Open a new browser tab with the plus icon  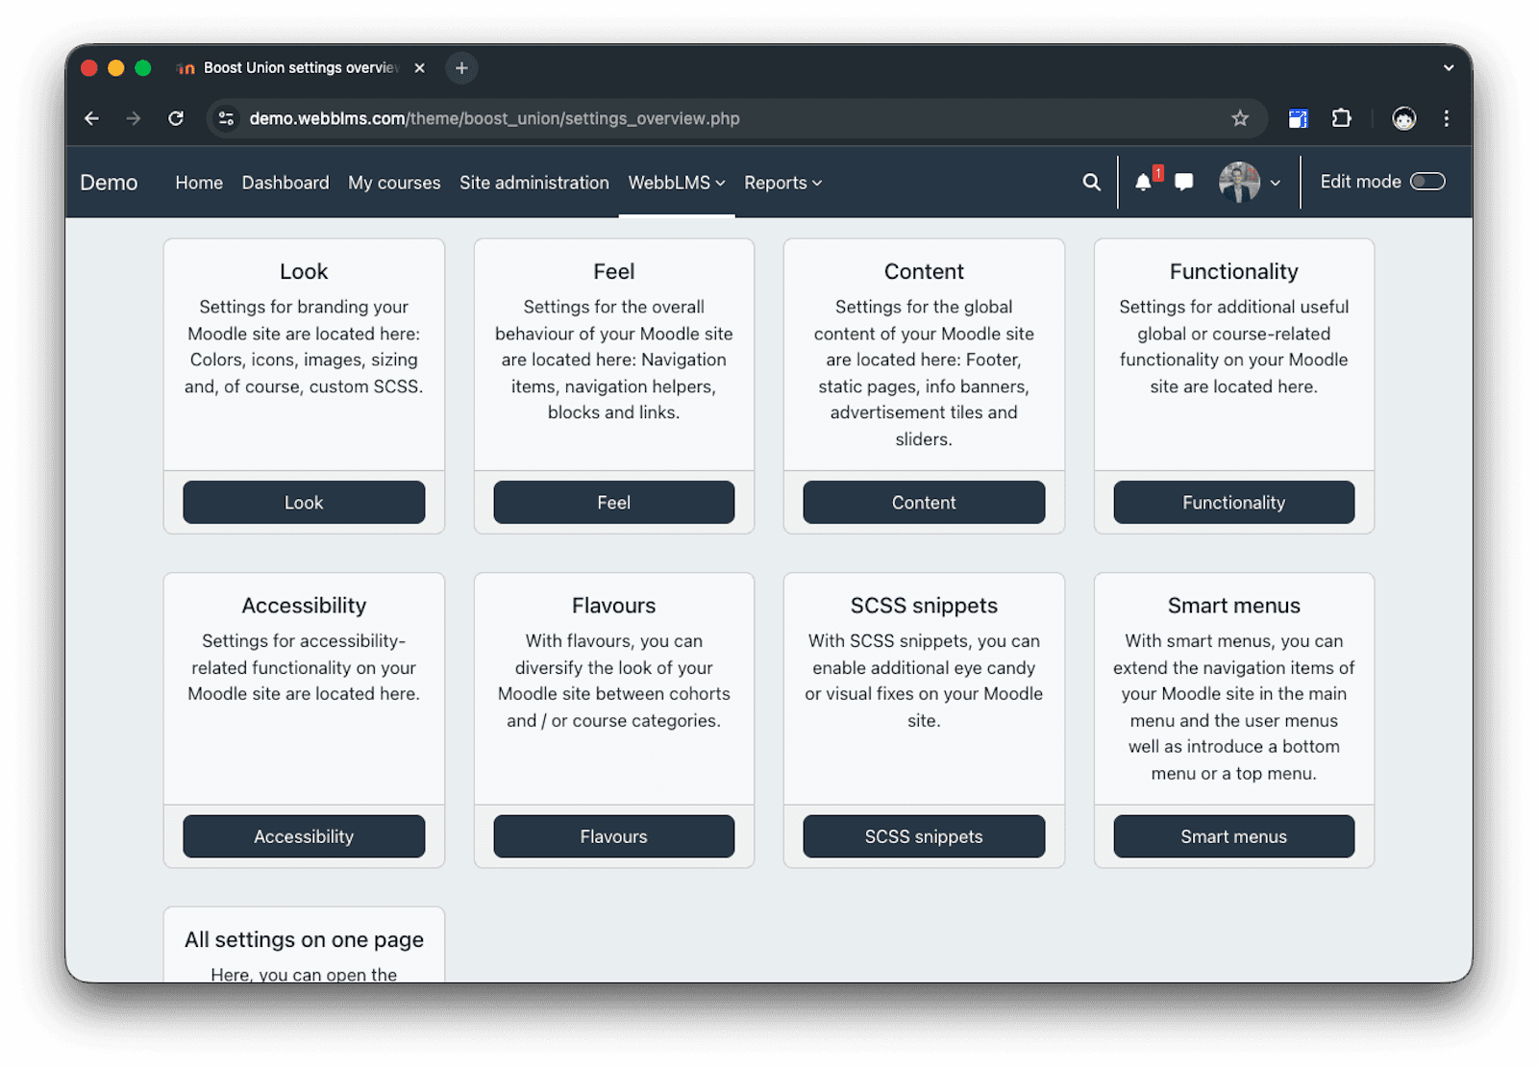pos(460,67)
